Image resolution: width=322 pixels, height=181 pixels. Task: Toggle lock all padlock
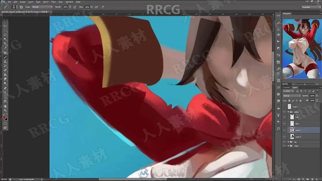coord(300,101)
